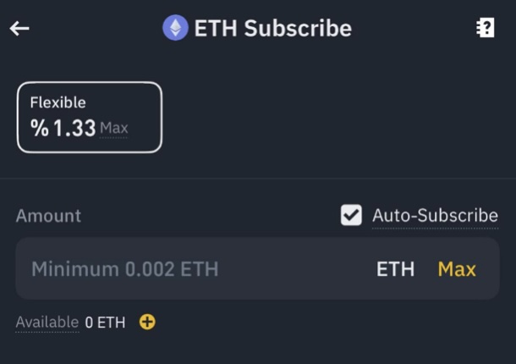Click the empty gap left of the ETH label
Viewport: 516px width, 364px height.
[296, 269]
